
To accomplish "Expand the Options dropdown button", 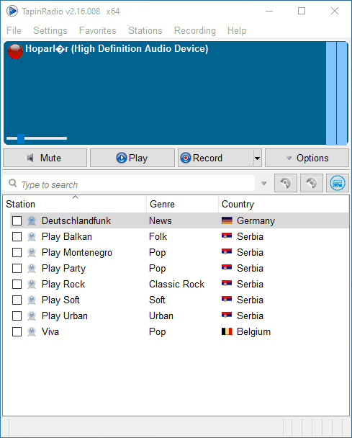I will (x=307, y=158).
